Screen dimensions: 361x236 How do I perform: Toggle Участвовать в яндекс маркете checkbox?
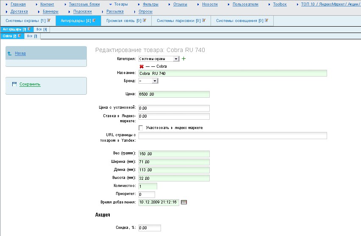pyautogui.click(x=141, y=128)
